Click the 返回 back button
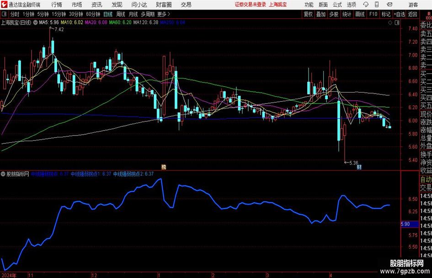This screenshot has width=432, height=278. click(x=412, y=14)
